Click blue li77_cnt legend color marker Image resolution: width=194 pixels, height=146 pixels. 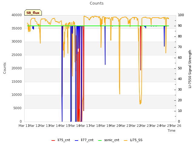click(x=77, y=141)
